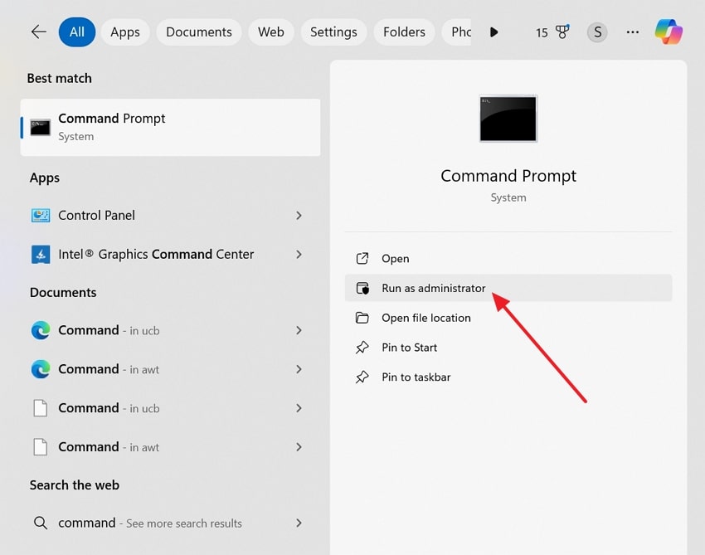This screenshot has width=705, height=555.
Task: Choose Pin to taskbar
Action: [508, 377]
